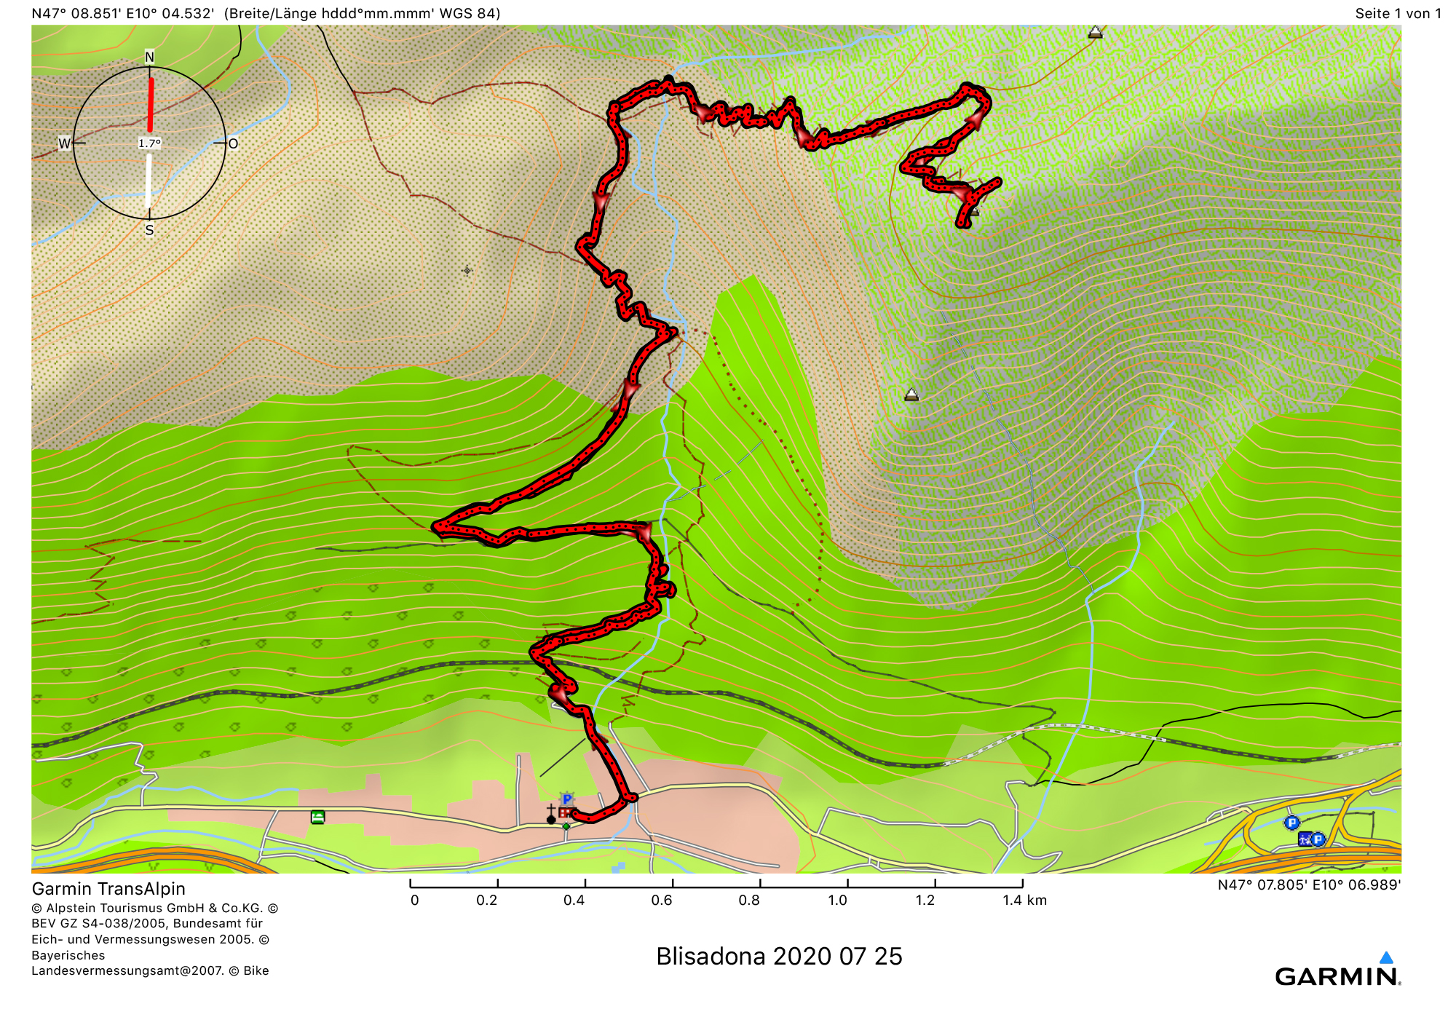Click the Blisadona 2020 07 25 title
This screenshot has height=1017, width=1456.
pyautogui.click(x=779, y=956)
